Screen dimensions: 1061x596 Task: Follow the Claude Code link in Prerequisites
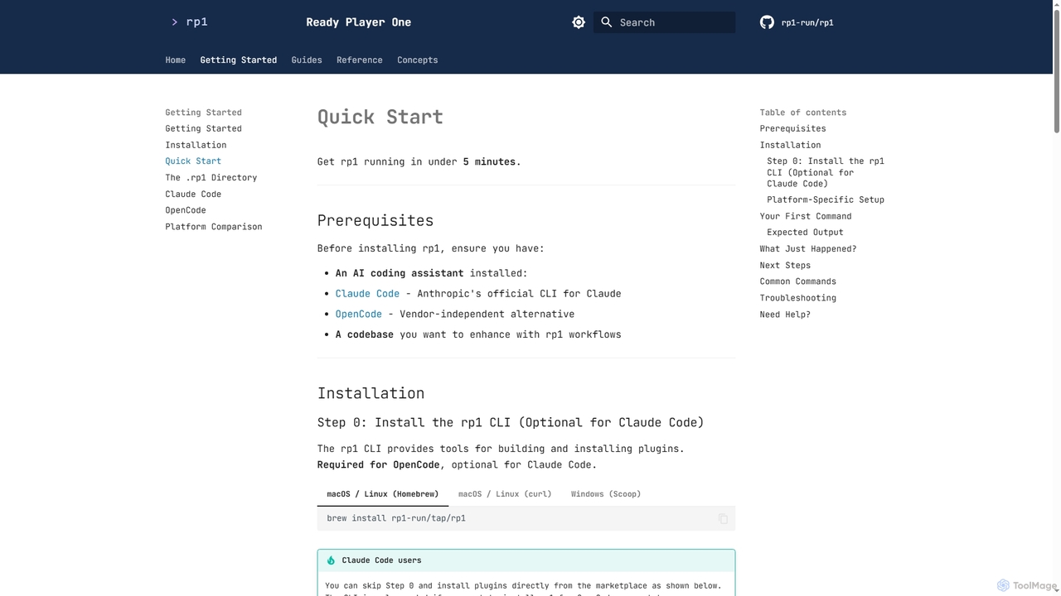(367, 294)
